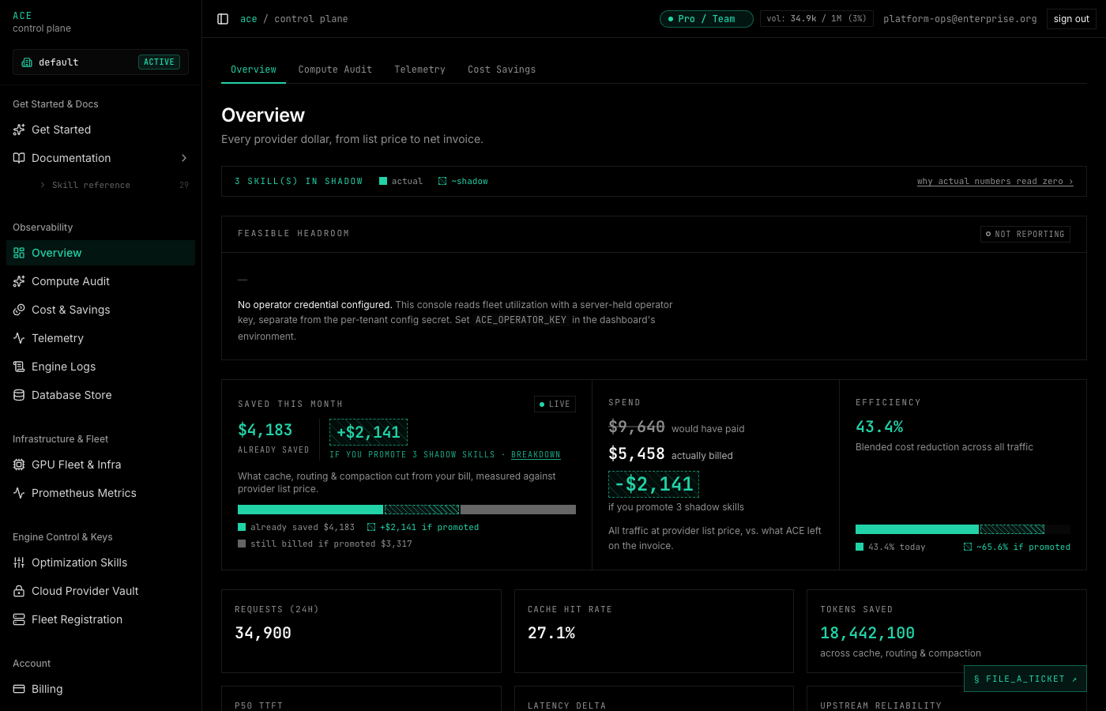The height and width of the screenshot is (711, 1106).
Task: Click the Cost & Savings coins icon
Action: point(19,310)
